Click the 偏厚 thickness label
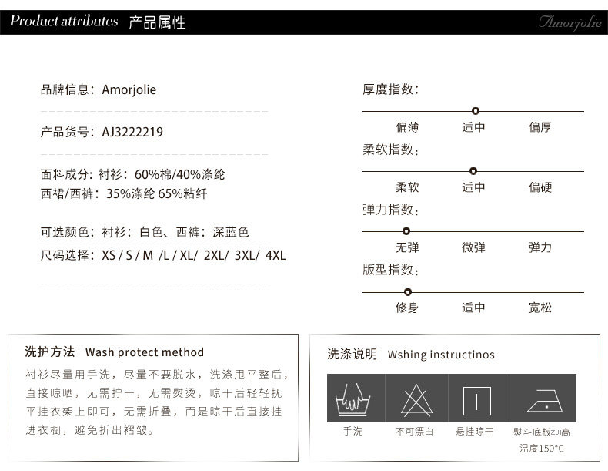This screenshot has width=608, height=471. click(x=540, y=127)
